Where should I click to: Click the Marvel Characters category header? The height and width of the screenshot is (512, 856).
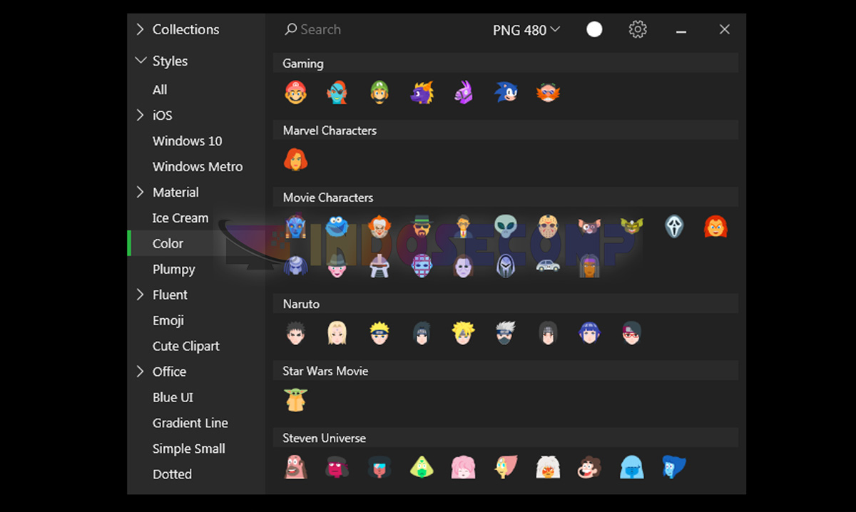506,130
